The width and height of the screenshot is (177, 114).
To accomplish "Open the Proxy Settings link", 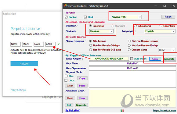I will 18,90.
